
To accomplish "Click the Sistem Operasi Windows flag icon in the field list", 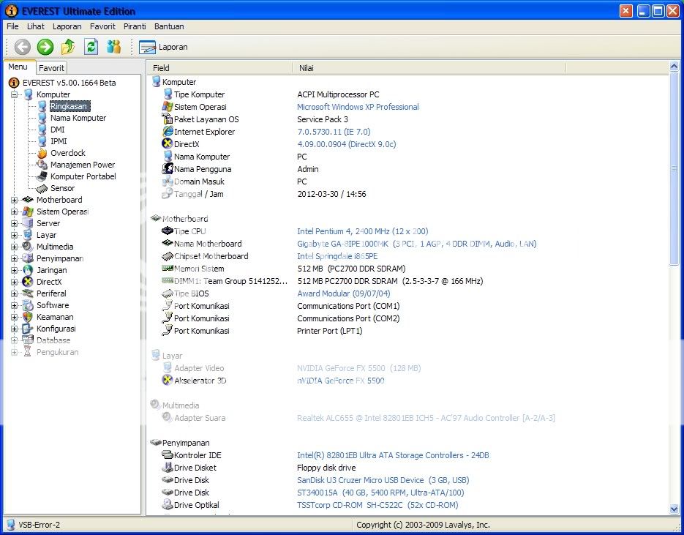I will click(168, 106).
